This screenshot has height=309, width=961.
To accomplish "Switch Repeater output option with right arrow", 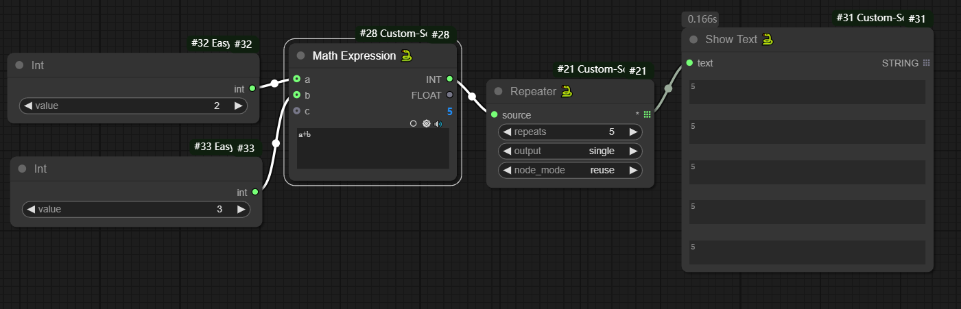I will 633,151.
